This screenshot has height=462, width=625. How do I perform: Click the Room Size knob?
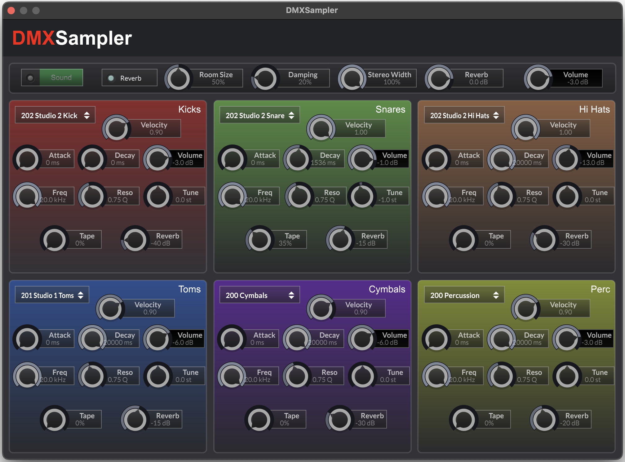tap(179, 78)
